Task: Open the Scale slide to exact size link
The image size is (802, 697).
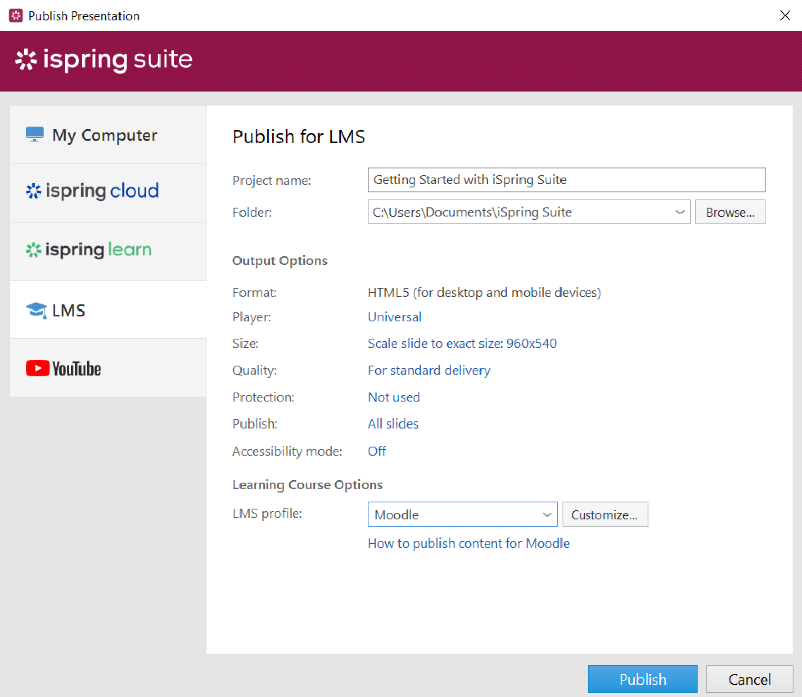Action: pos(462,343)
